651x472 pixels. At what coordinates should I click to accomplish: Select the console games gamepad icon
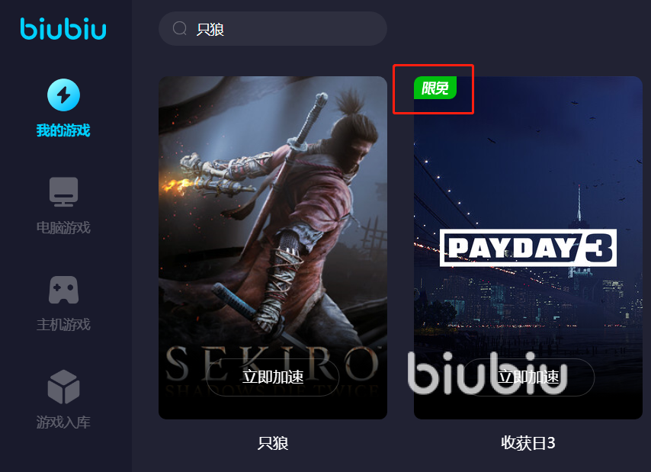pos(63,289)
